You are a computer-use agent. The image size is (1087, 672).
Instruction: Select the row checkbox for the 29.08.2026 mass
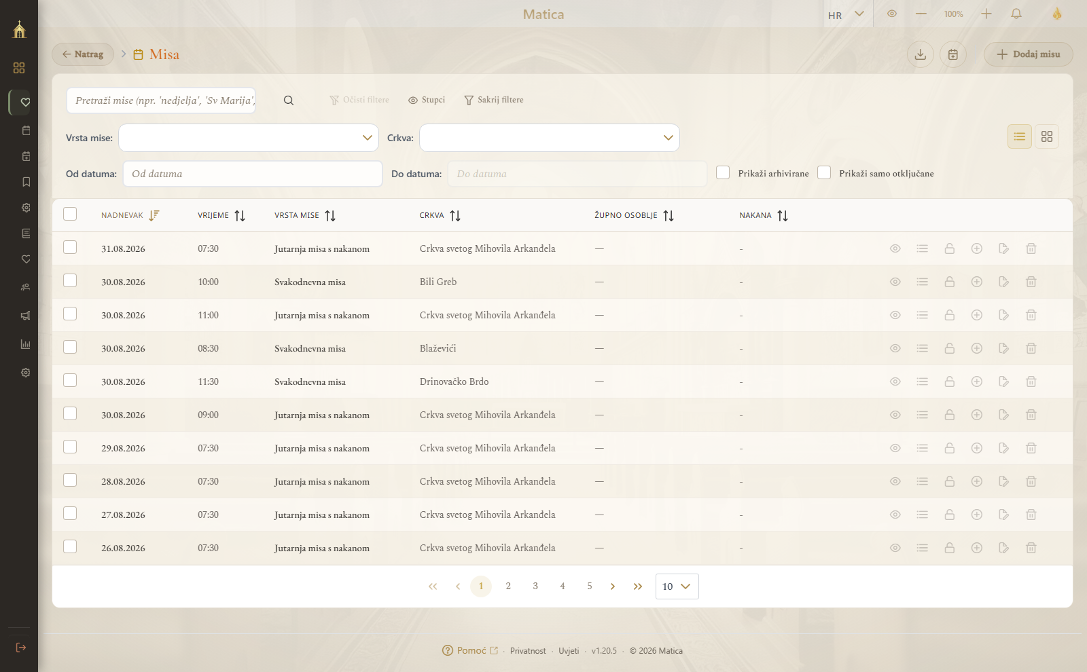[70, 447]
